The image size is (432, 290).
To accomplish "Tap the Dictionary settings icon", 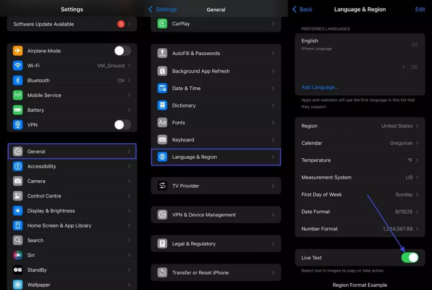I will pyautogui.click(x=162, y=105).
